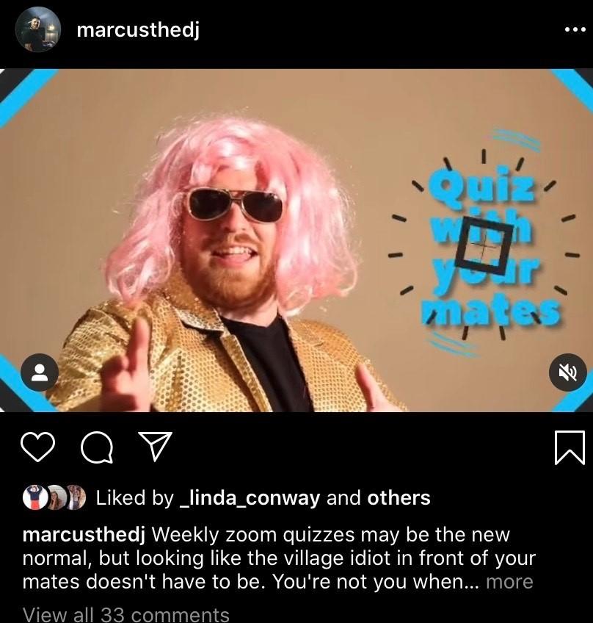The height and width of the screenshot is (623, 593).
Task: View all 33 comments
Action: tap(125, 613)
